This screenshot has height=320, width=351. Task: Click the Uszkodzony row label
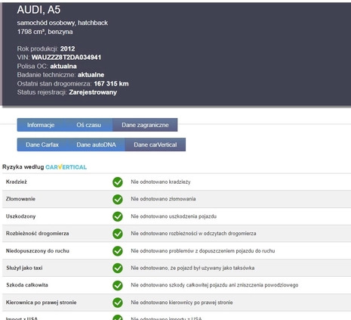pyautogui.click(x=20, y=216)
